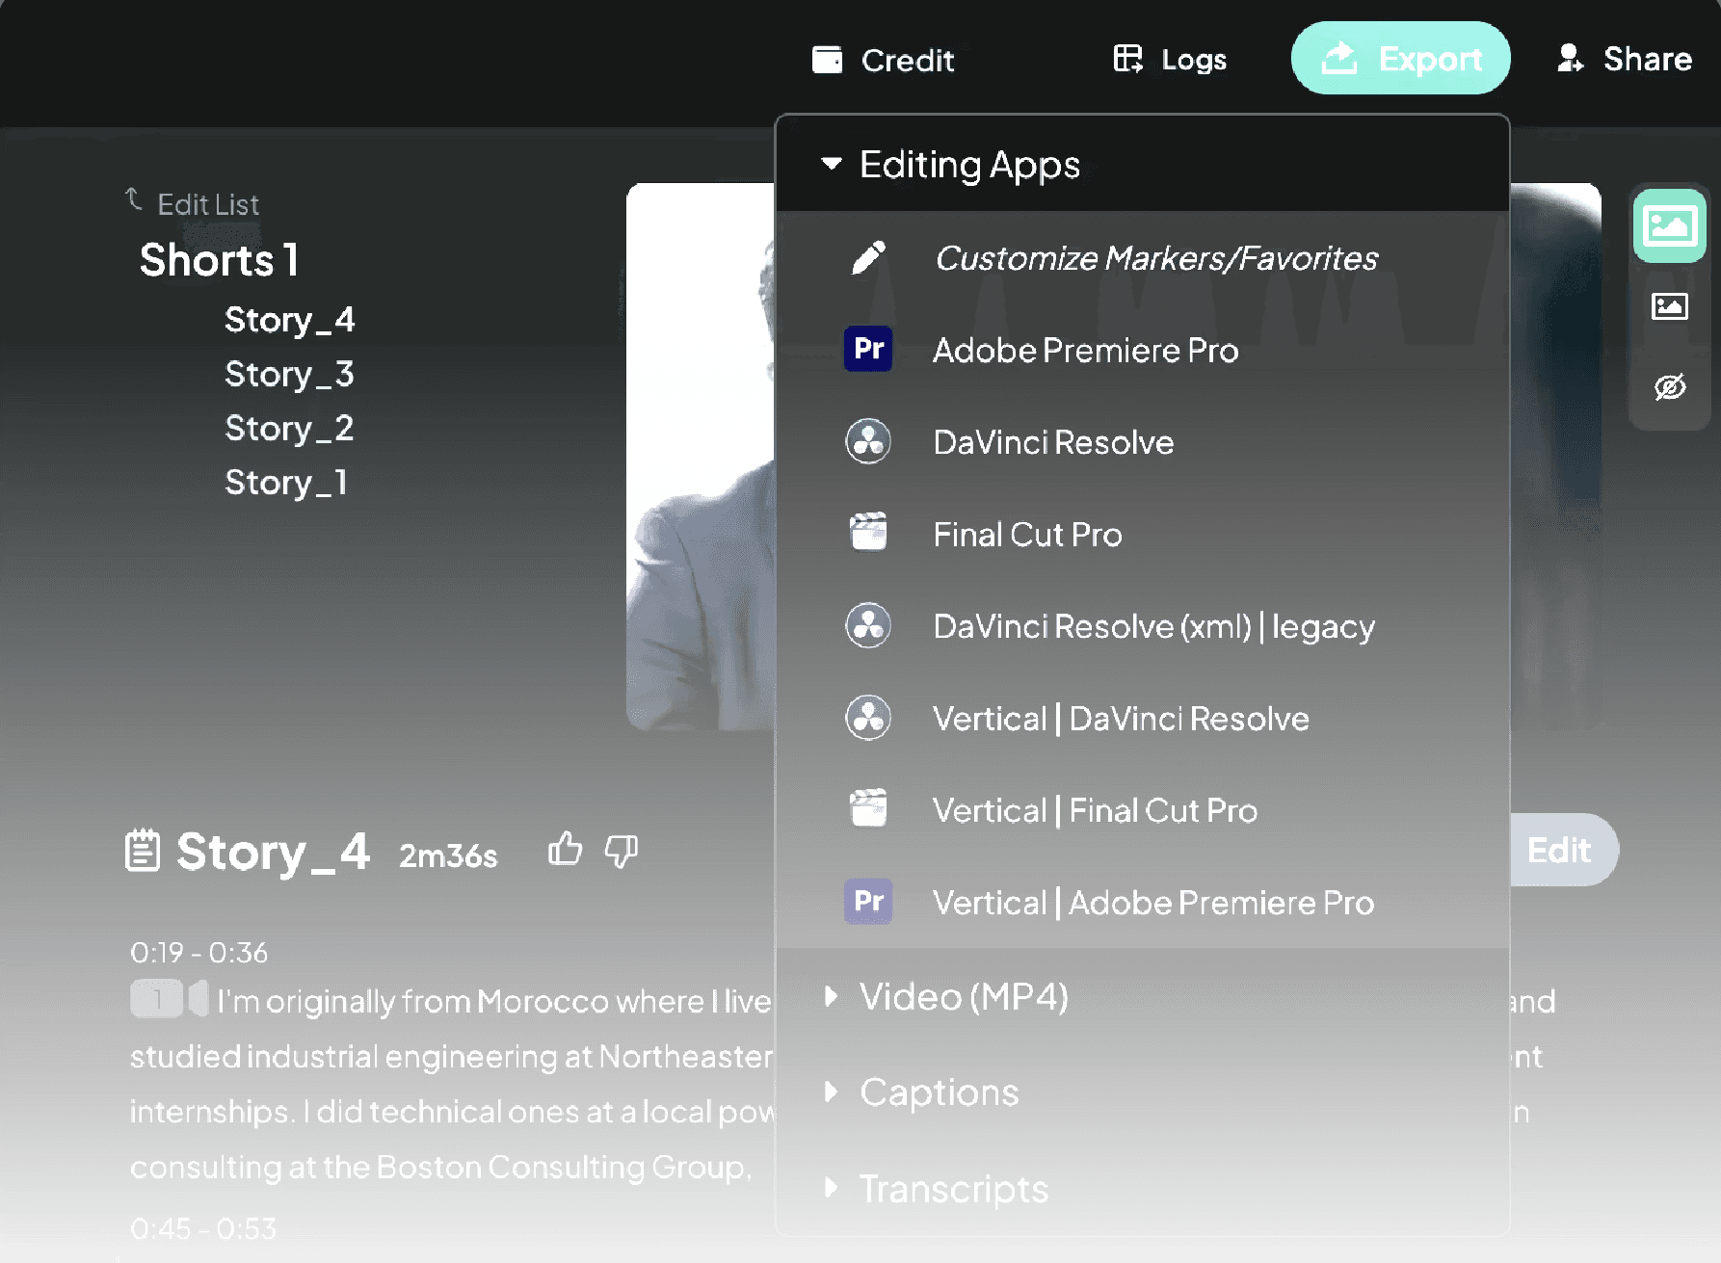The image size is (1721, 1263).
Task: Click the DaVinci Resolve logo icon
Action: pos(868,441)
